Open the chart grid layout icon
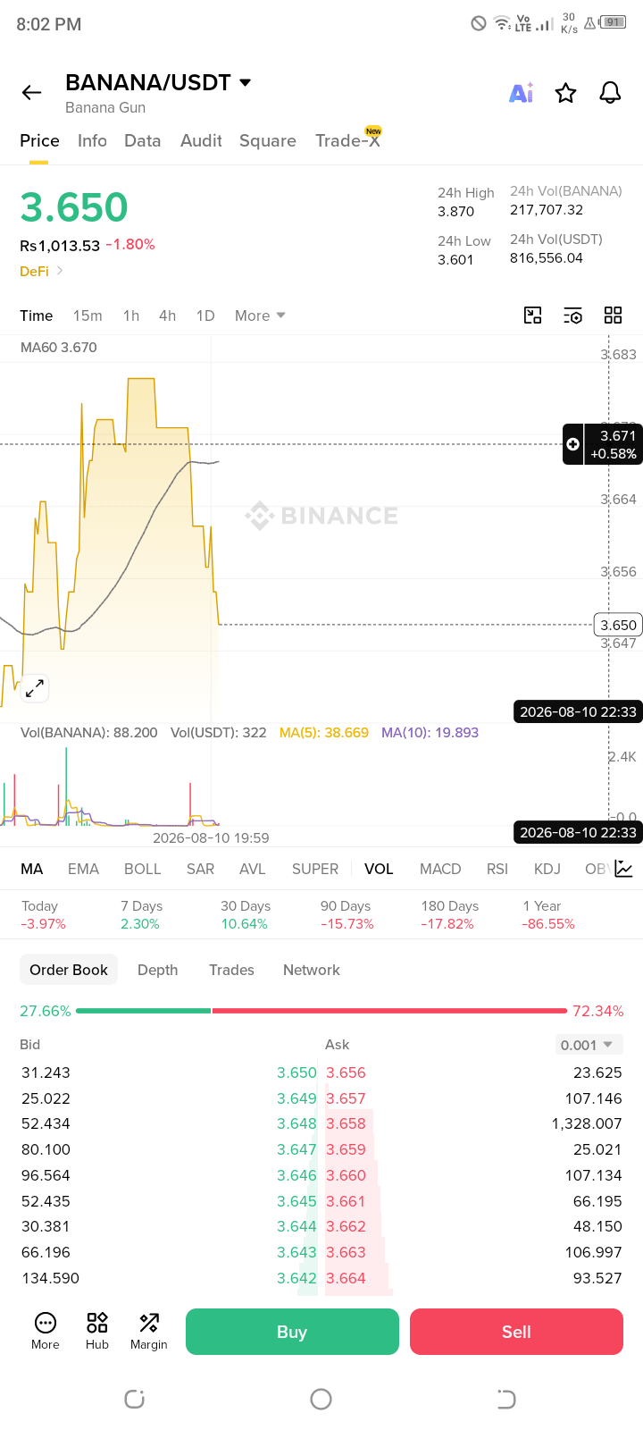The image size is (643, 1430). click(x=613, y=315)
